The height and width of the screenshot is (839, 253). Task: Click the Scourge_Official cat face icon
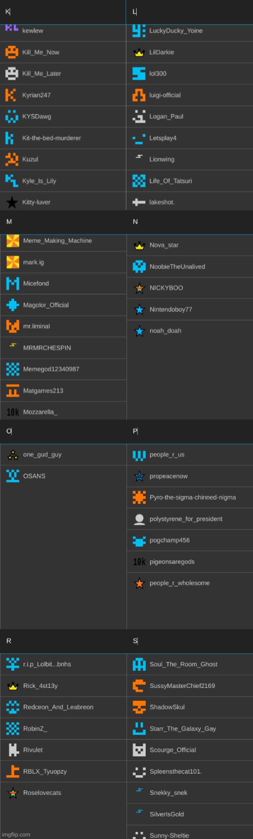coord(139,750)
